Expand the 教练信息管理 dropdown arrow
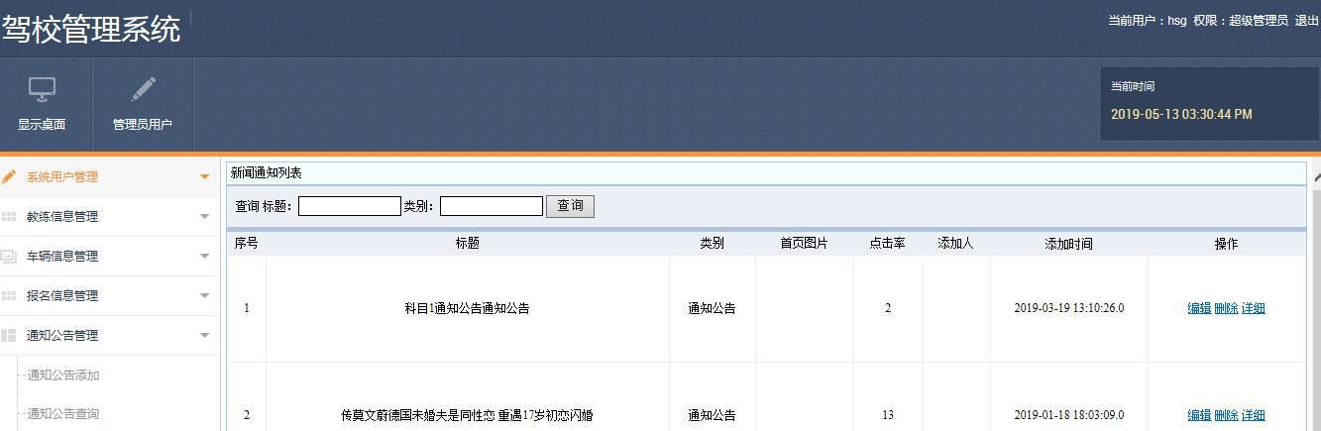The image size is (1321, 431). coord(205,217)
